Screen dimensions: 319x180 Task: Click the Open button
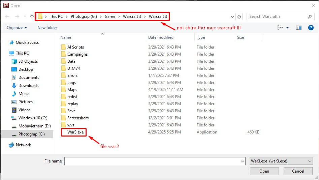pos(264,171)
